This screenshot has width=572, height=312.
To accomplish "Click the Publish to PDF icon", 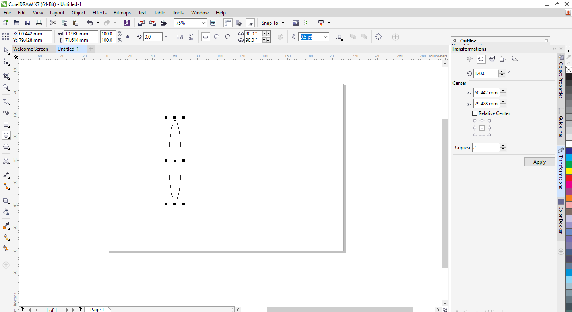I will pos(163,23).
